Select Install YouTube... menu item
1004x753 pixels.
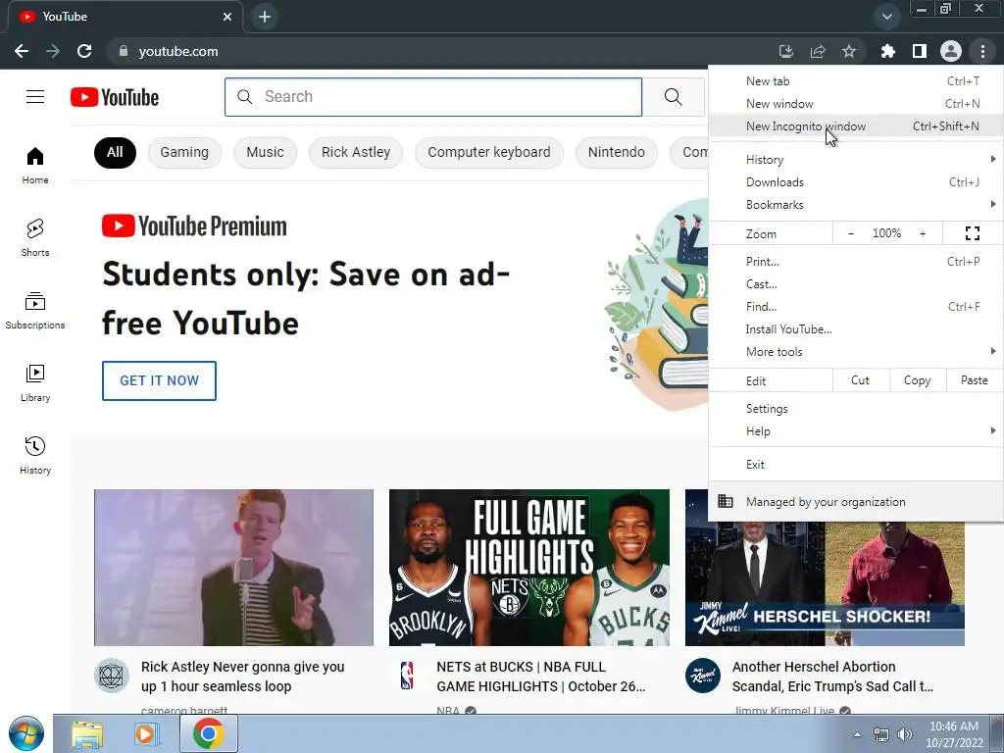(855, 329)
